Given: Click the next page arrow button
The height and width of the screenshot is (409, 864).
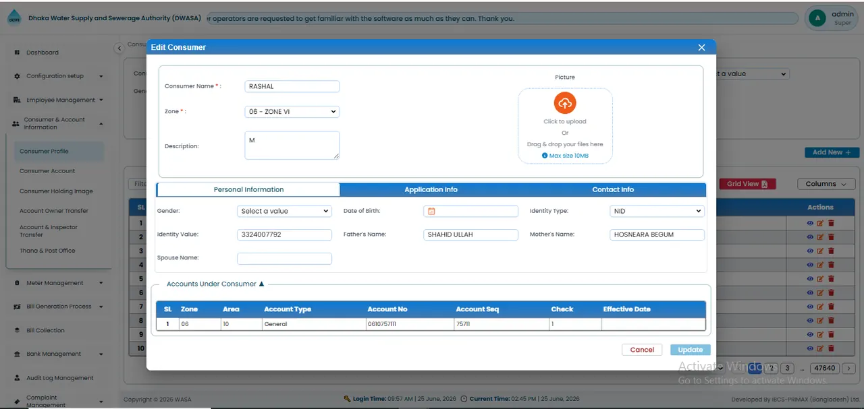Looking at the screenshot, I should click(x=849, y=368).
